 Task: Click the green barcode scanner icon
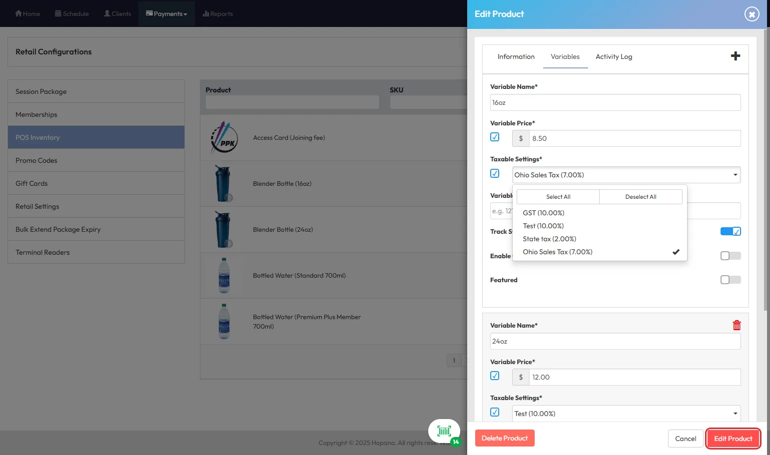point(444,432)
